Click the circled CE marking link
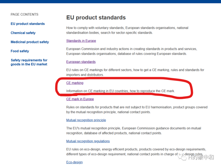221x167 pixels. pos(75,83)
